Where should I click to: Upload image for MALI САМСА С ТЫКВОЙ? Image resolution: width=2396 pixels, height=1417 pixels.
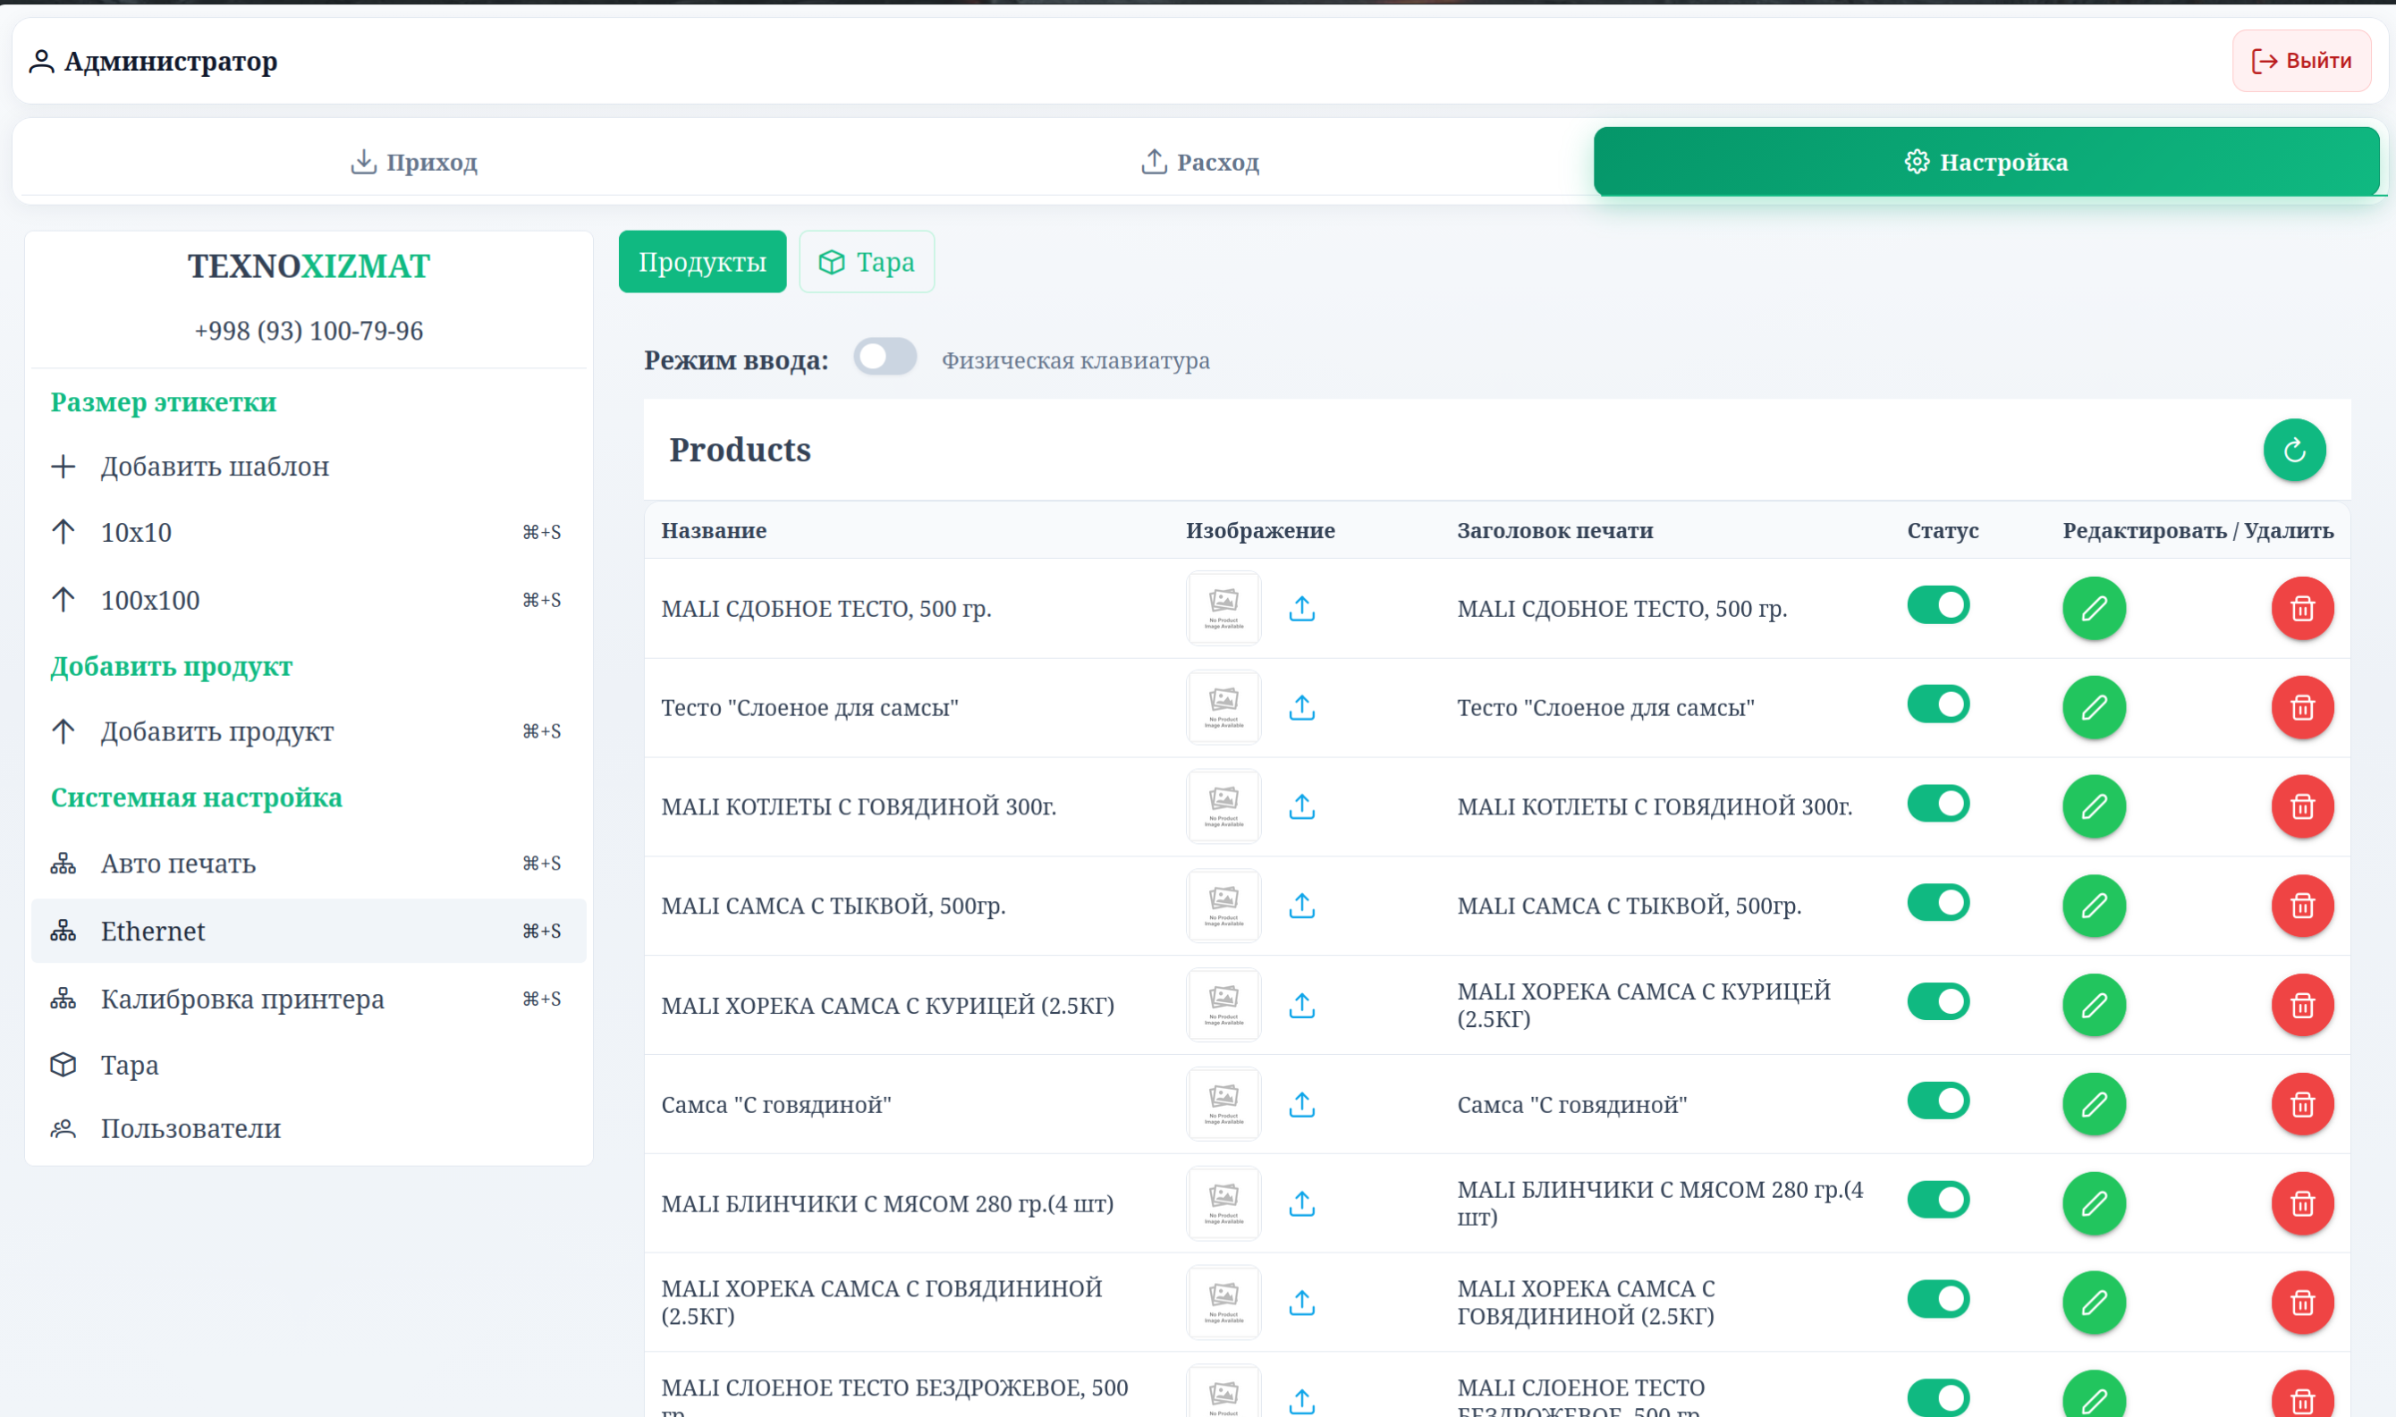1301,906
